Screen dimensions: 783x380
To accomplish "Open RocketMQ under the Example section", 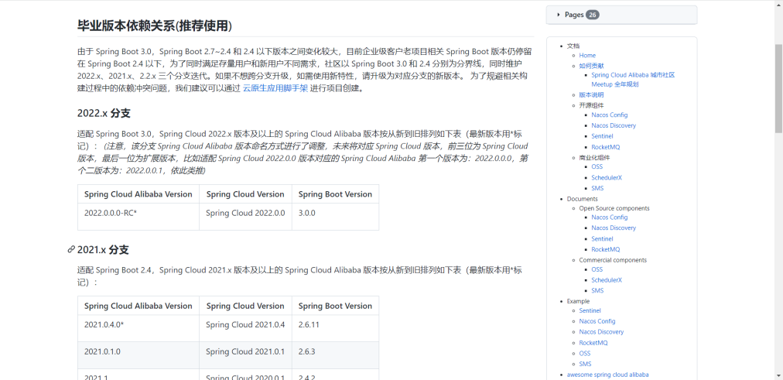I will 593,343.
